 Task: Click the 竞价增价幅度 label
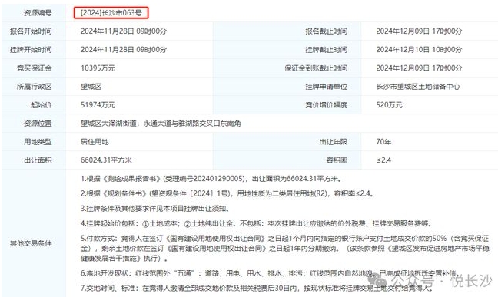coord(326,105)
